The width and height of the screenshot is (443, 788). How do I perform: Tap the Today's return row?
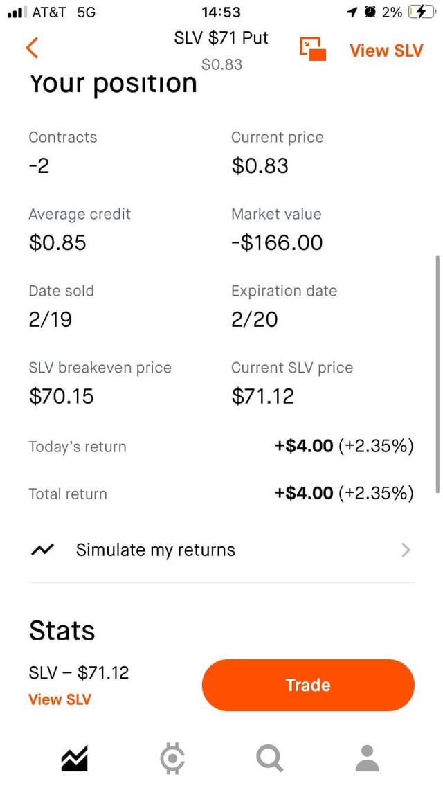(x=221, y=447)
